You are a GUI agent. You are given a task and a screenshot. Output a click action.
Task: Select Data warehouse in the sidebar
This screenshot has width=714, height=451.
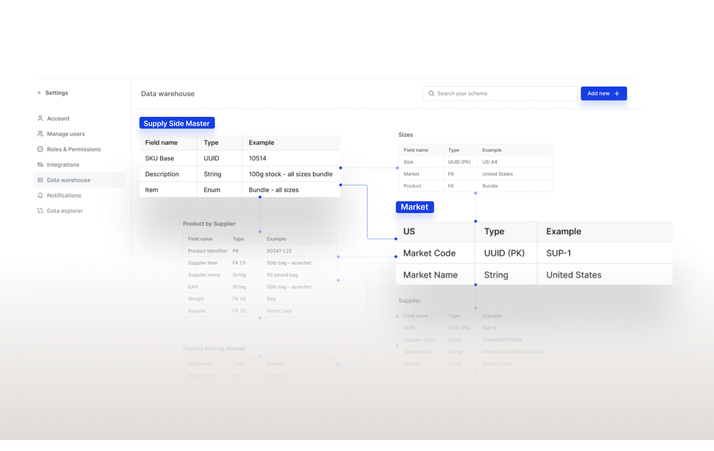79,180
